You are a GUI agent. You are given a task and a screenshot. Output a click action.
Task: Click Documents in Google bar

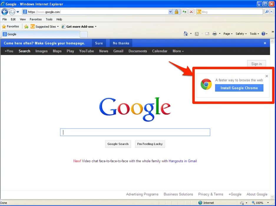[x=138, y=51]
